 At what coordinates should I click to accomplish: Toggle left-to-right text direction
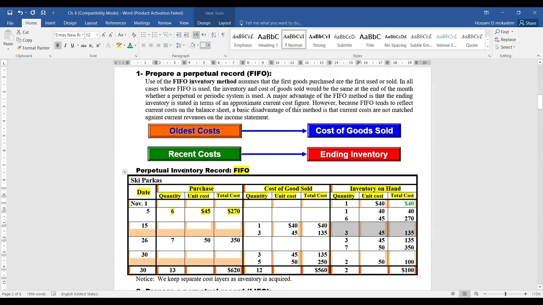coord(196,35)
